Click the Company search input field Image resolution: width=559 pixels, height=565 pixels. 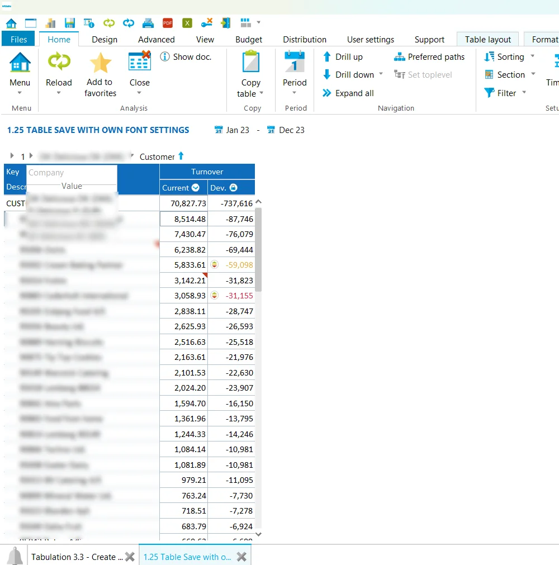(72, 173)
